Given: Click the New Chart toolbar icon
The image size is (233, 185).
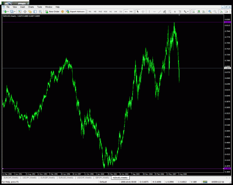Looking at the screenshot, I should pos(5,12).
